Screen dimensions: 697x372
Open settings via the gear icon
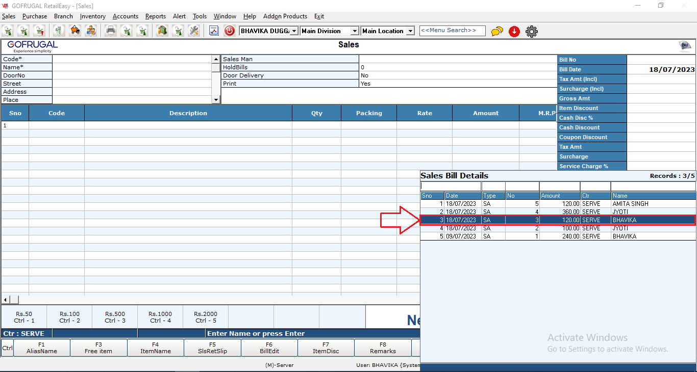coord(532,32)
